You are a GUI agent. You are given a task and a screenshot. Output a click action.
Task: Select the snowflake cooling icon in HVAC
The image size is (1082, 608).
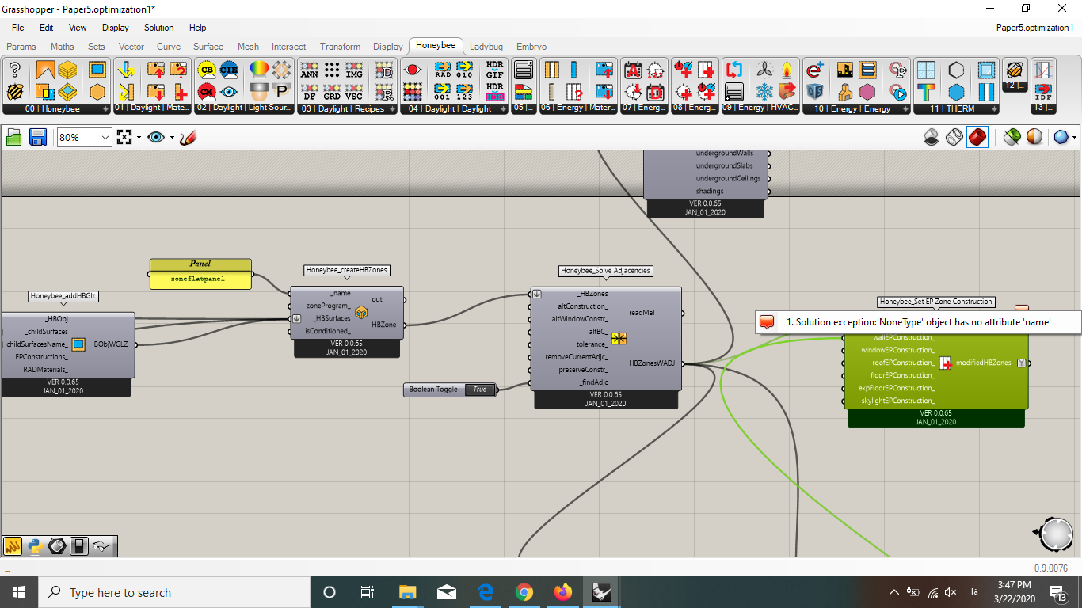point(764,91)
